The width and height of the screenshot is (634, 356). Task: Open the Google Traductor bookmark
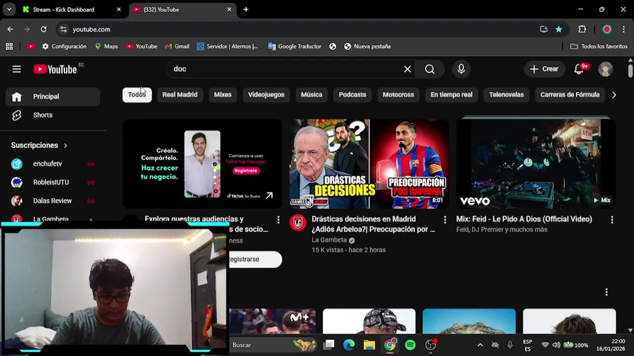(295, 46)
